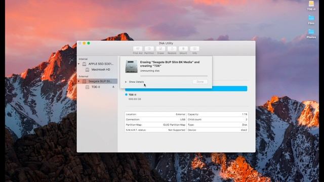Open the Photos folder on desktop

pyautogui.click(x=311, y=31)
